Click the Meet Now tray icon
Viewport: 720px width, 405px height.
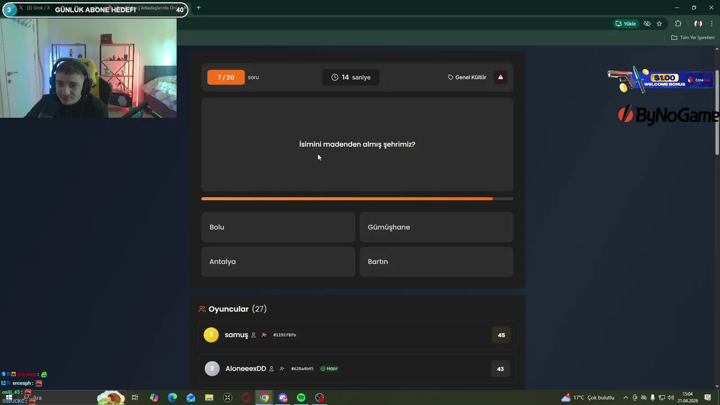[635, 398]
